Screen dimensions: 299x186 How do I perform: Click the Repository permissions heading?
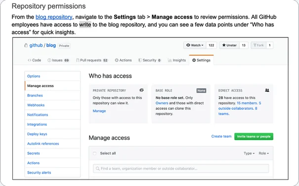click(x=48, y=6)
